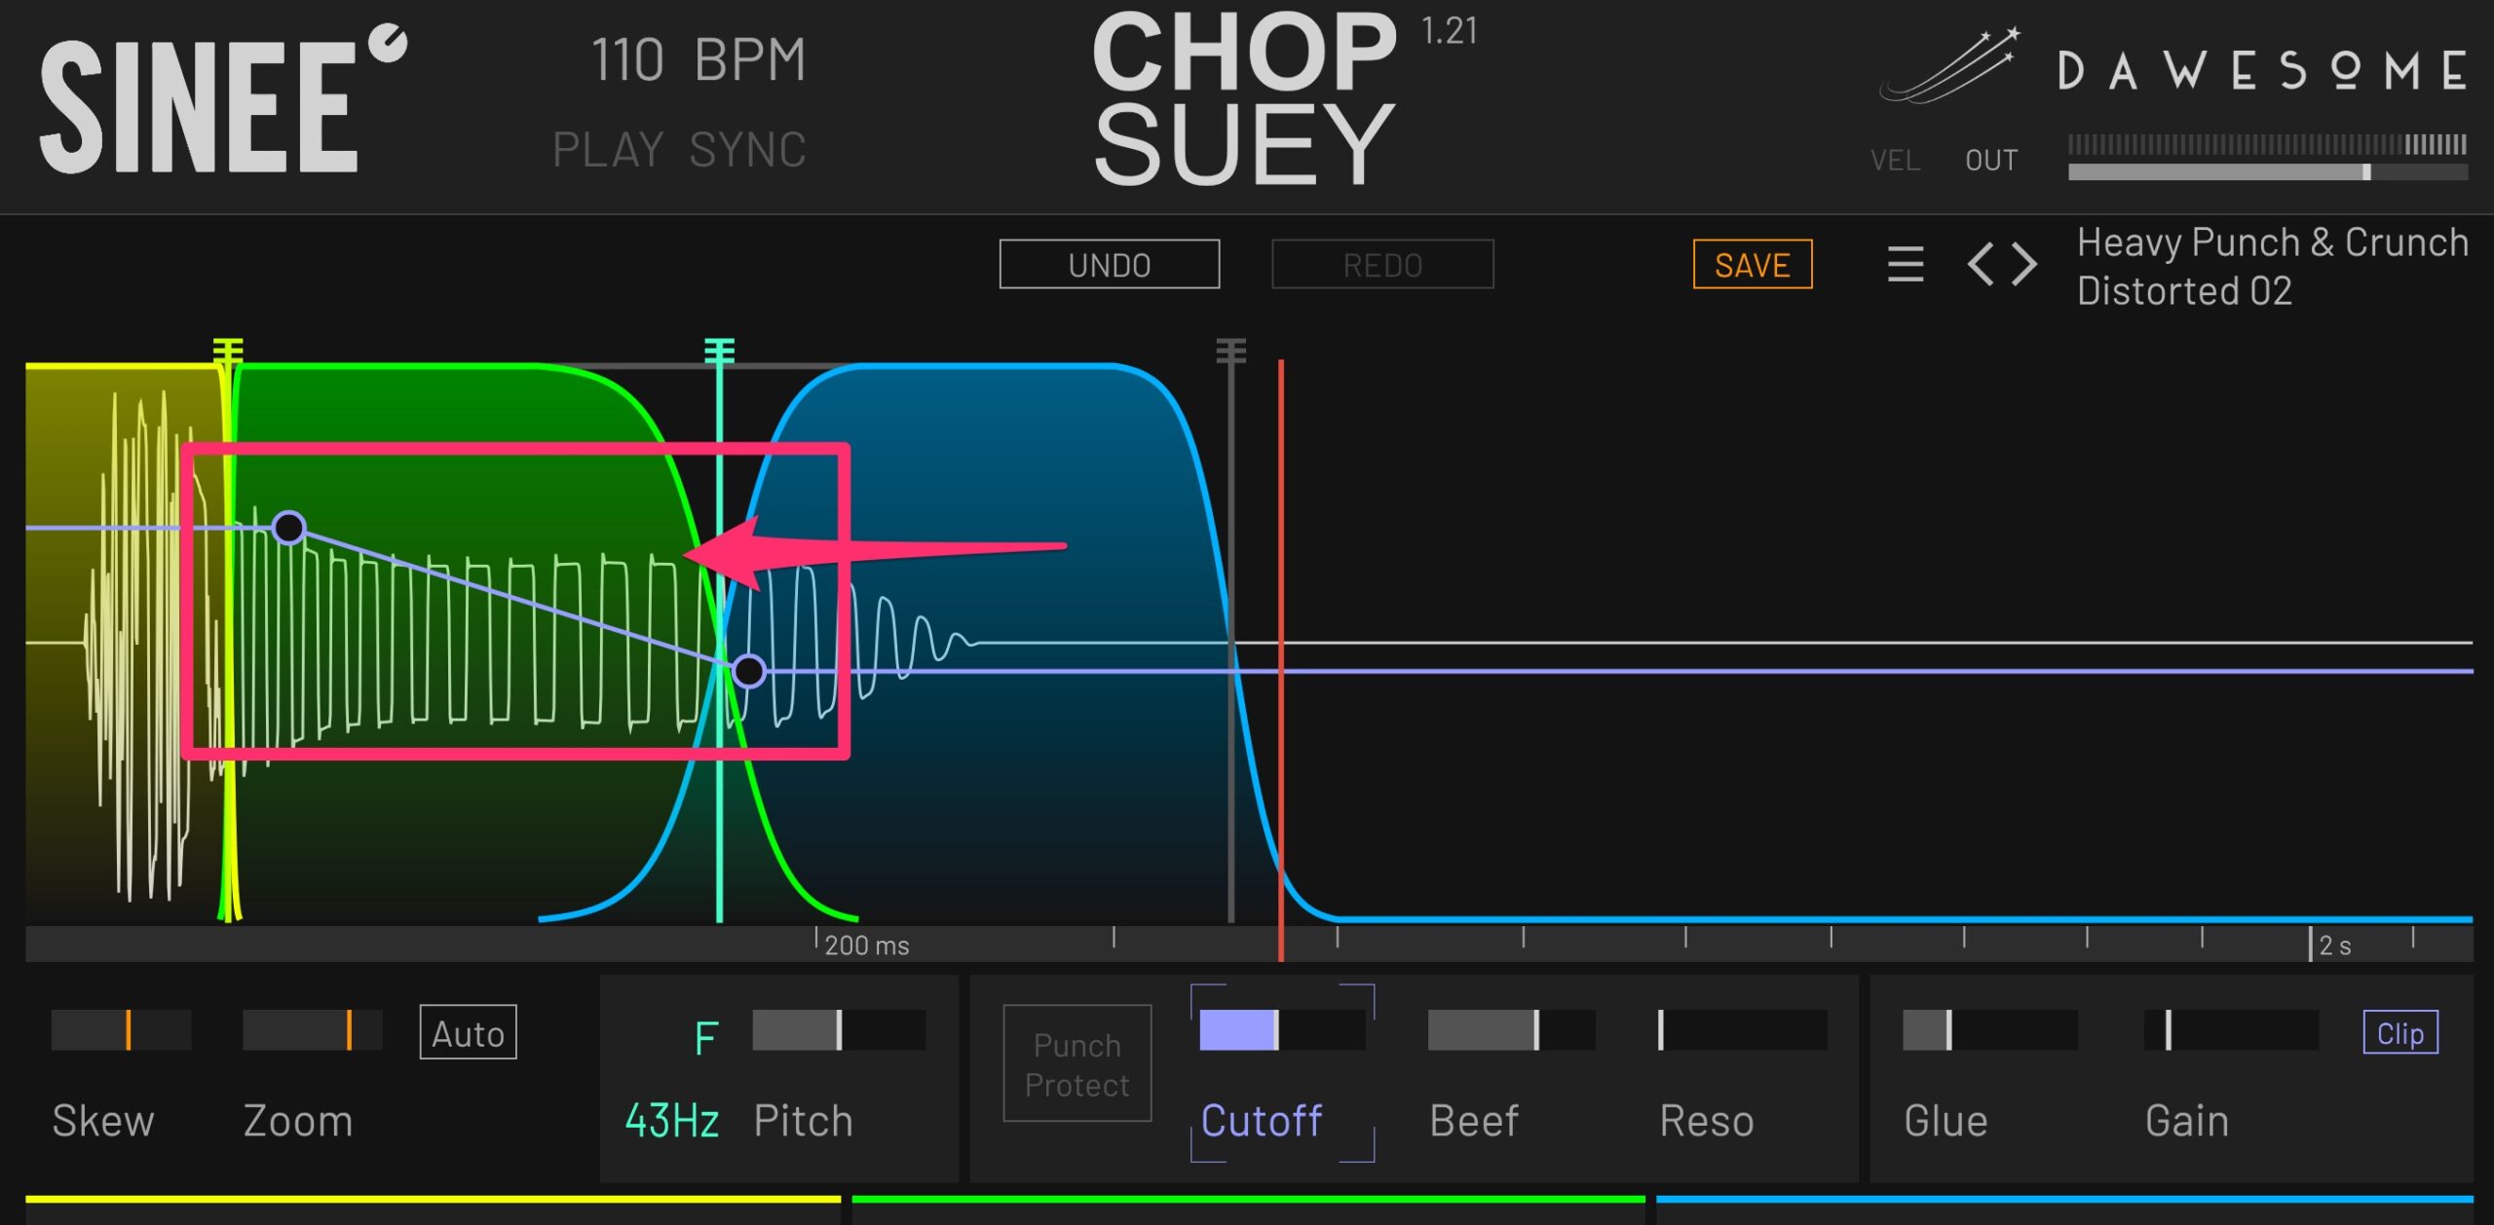Select the Cutoff parameter label

[x=1261, y=1121]
